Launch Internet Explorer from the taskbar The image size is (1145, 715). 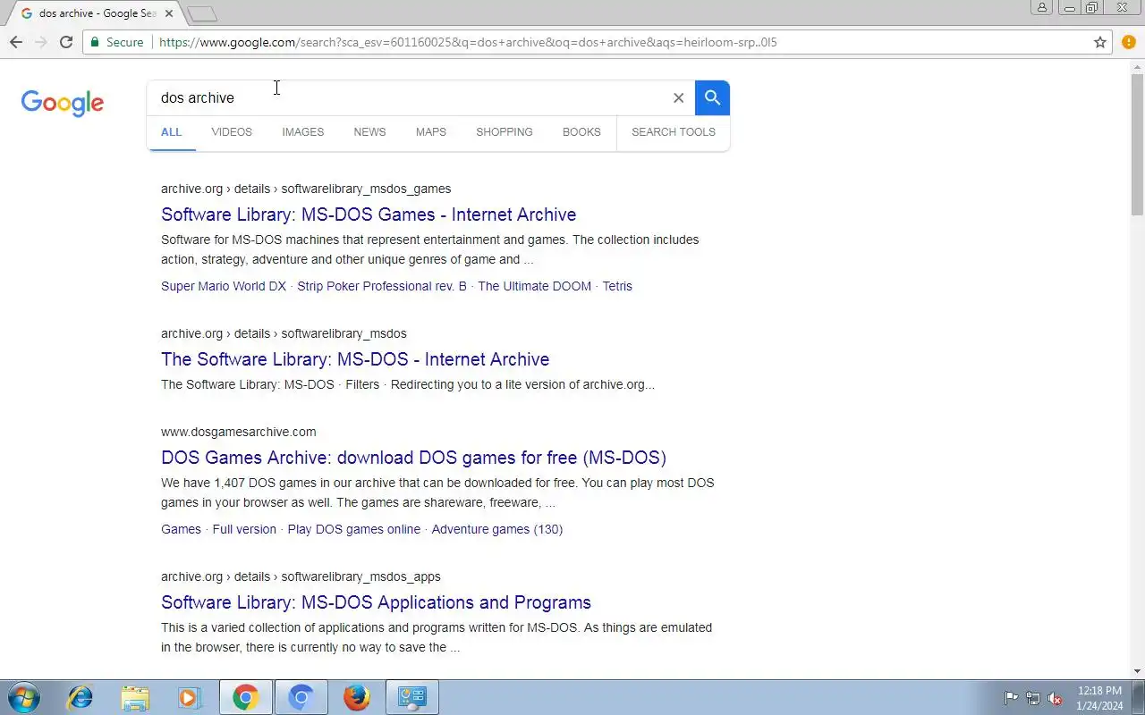coord(81,697)
